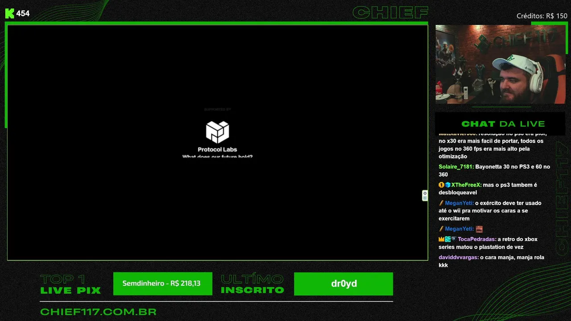Click message 'mas o ps3 tambem é desbloqueavel'
Screen dimensions: 571x321
[x=488, y=189]
